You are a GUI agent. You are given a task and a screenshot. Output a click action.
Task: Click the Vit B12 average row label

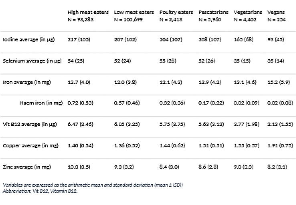point(29,125)
